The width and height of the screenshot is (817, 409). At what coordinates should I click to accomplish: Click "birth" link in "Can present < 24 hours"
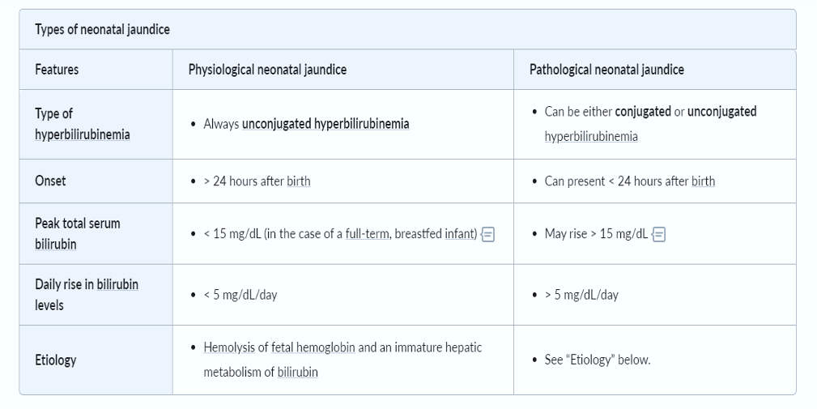[703, 181]
